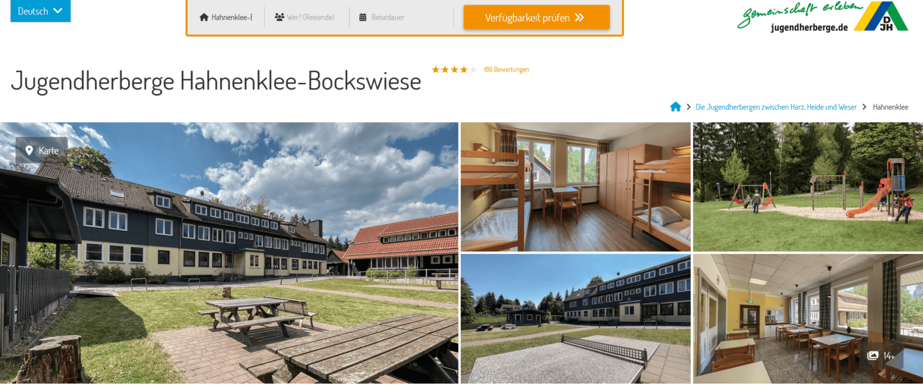Open the Deutsch language dropdown

[40, 11]
